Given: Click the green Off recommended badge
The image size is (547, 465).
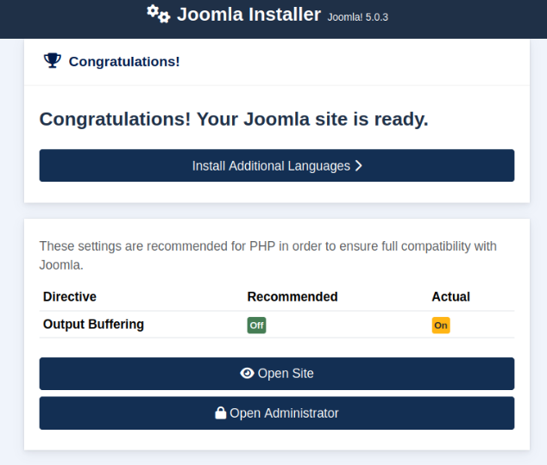Looking at the screenshot, I should coord(256,325).
